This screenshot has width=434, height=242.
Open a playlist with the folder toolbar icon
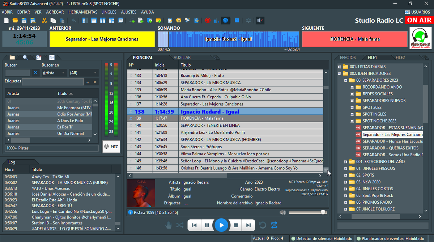15,21
